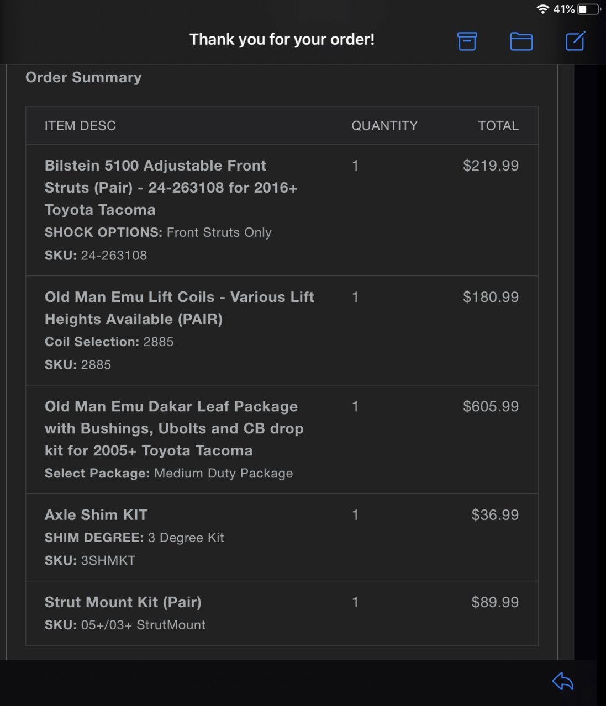The image size is (606, 706).
Task: Tap the Wi-Fi status icon
Action: [x=542, y=9]
